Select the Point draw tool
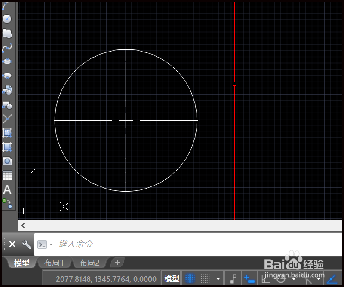 (7, 119)
